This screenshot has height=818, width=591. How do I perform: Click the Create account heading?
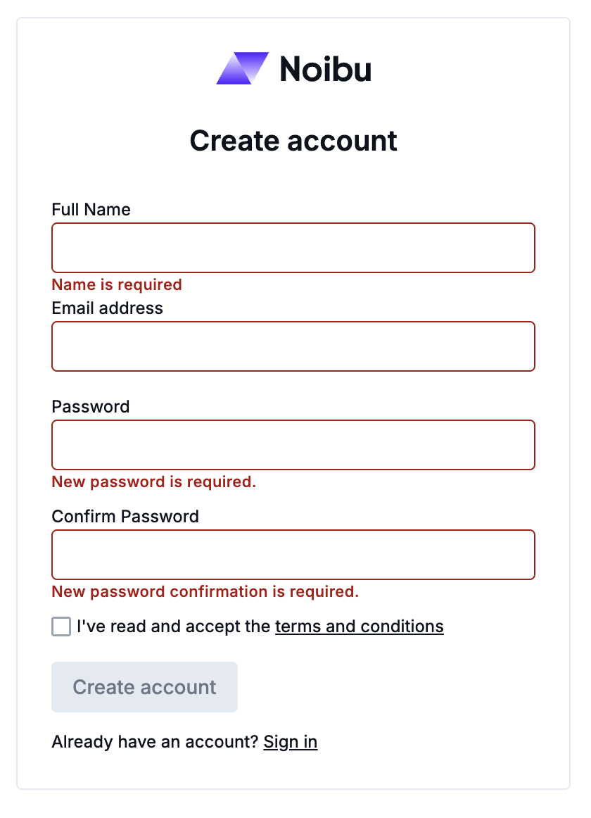click(293, 141)
